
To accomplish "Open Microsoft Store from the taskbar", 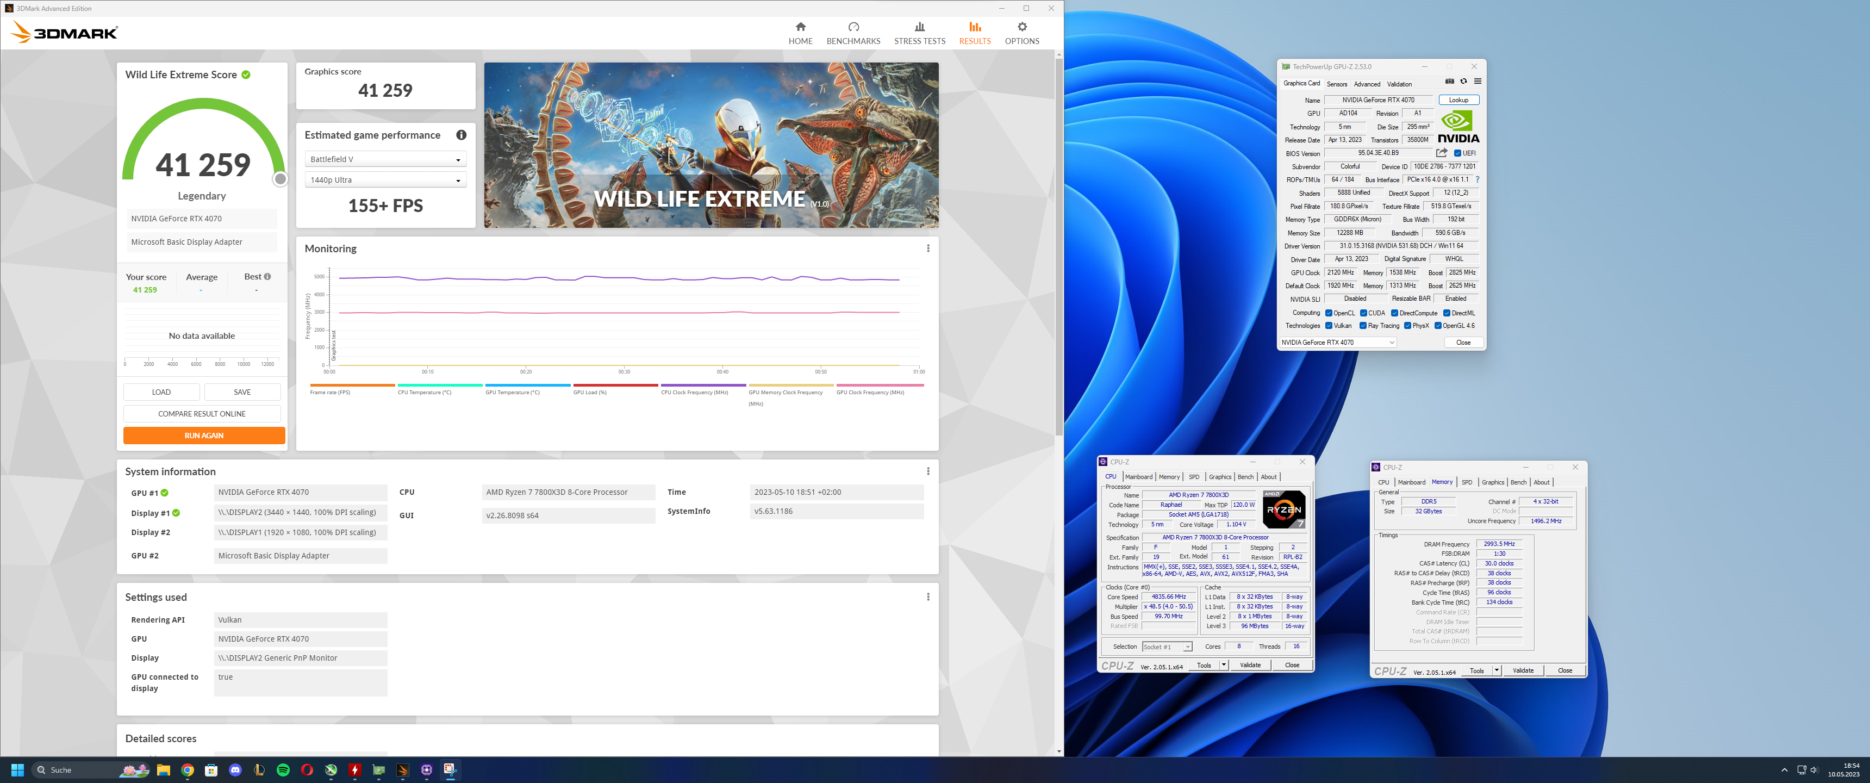I will click(x=211, y=770).
